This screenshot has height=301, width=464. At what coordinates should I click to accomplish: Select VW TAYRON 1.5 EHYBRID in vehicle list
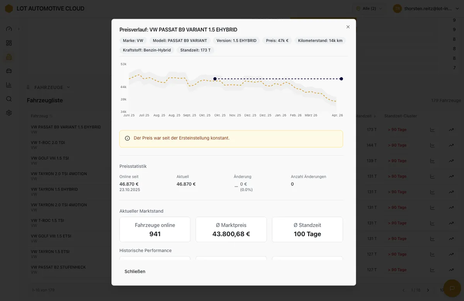[x=54, y=189]
